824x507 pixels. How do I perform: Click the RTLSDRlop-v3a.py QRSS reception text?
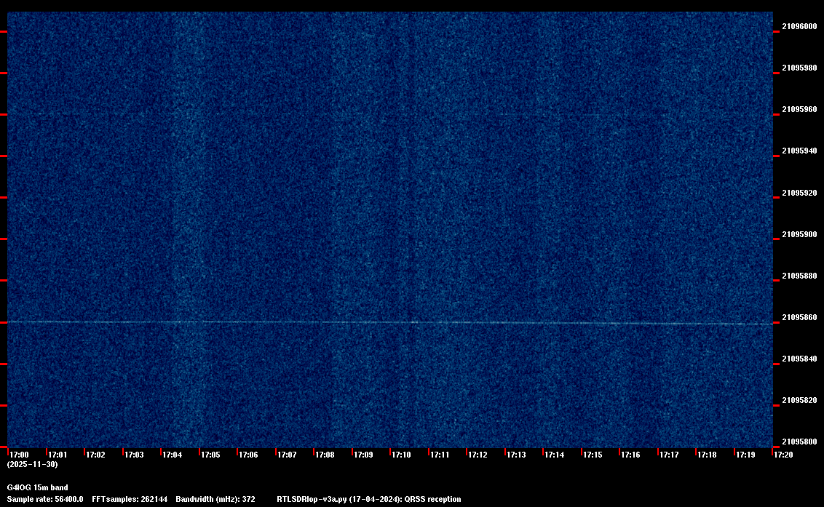pos(369,499)
